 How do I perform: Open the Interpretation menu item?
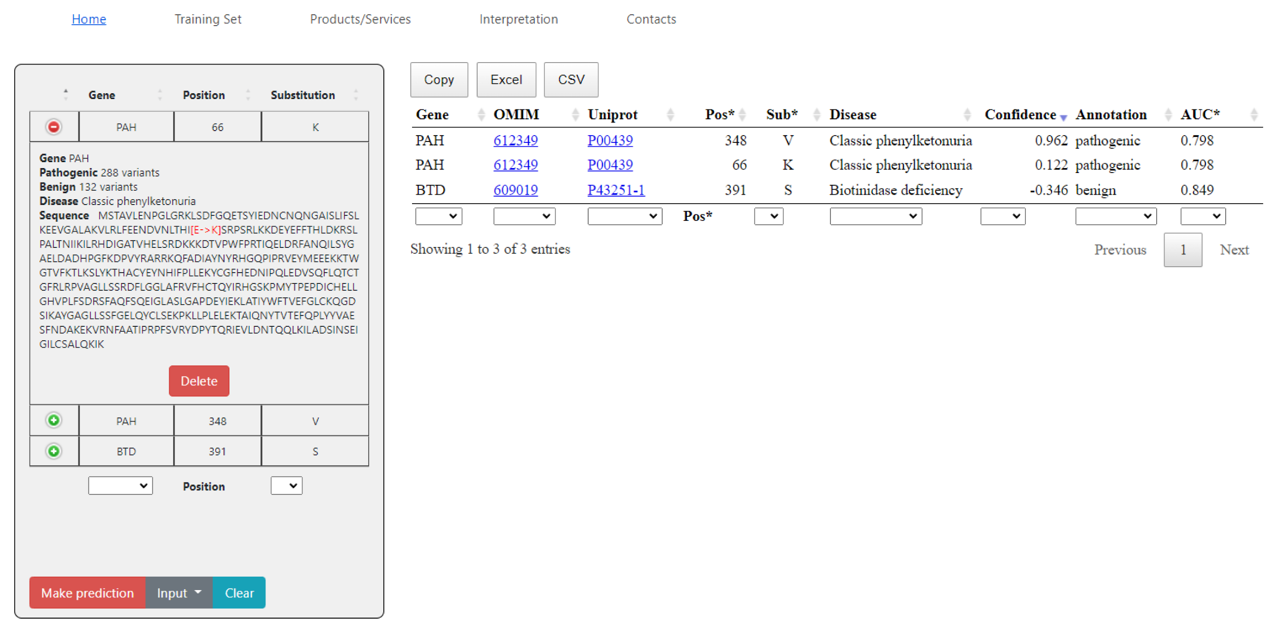(518, 19)
